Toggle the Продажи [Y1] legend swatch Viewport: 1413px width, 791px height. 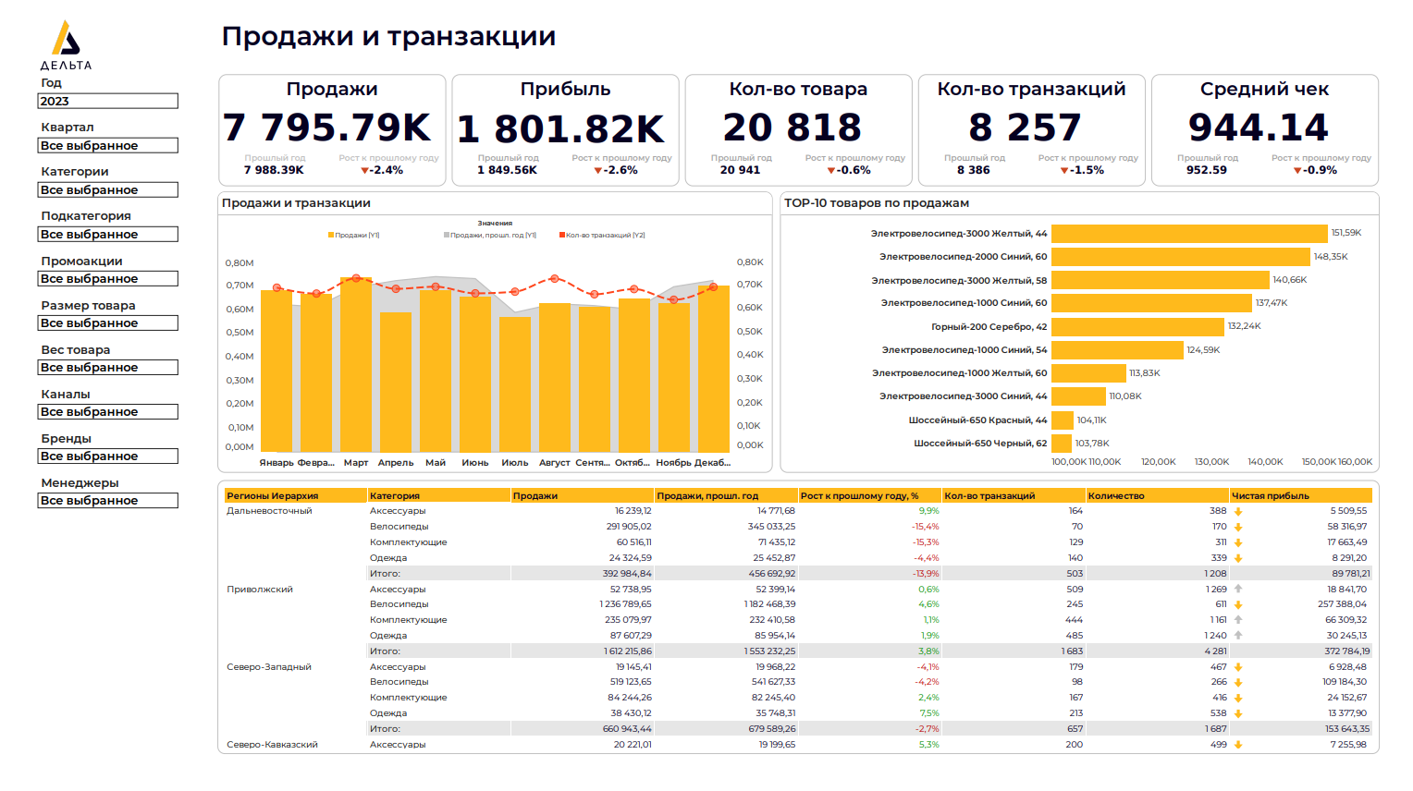331,235
